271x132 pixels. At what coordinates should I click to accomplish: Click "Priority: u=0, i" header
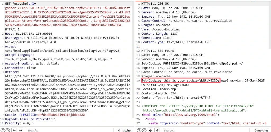pyautogui.click(x=20, y=123)
